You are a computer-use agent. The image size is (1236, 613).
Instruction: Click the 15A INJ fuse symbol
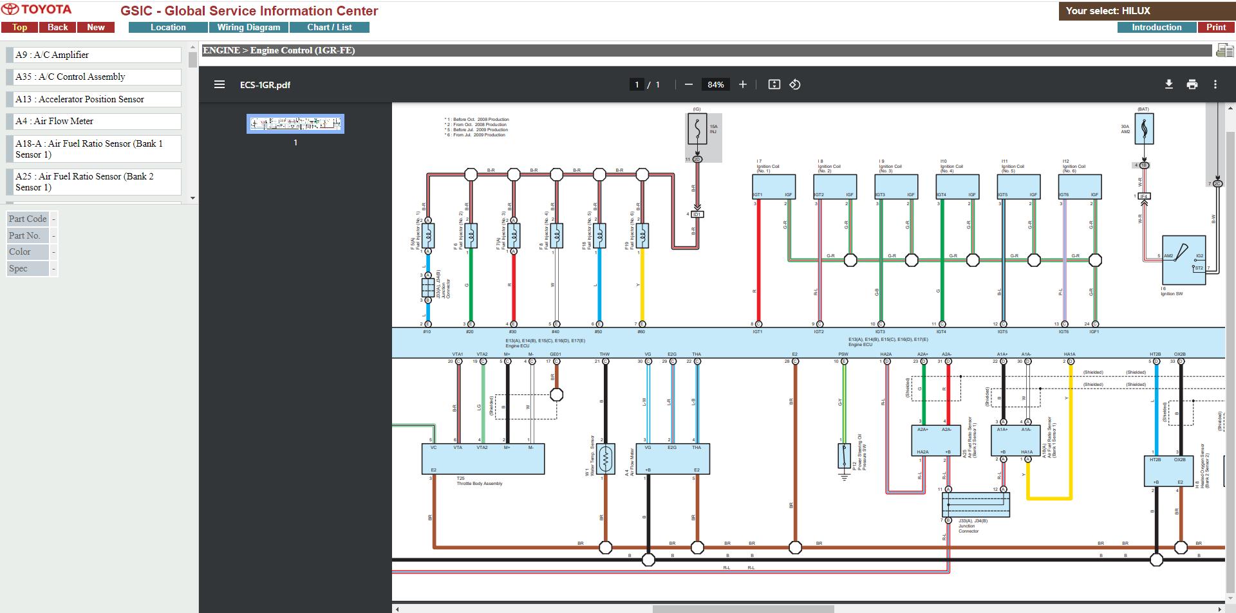point(697,129)
